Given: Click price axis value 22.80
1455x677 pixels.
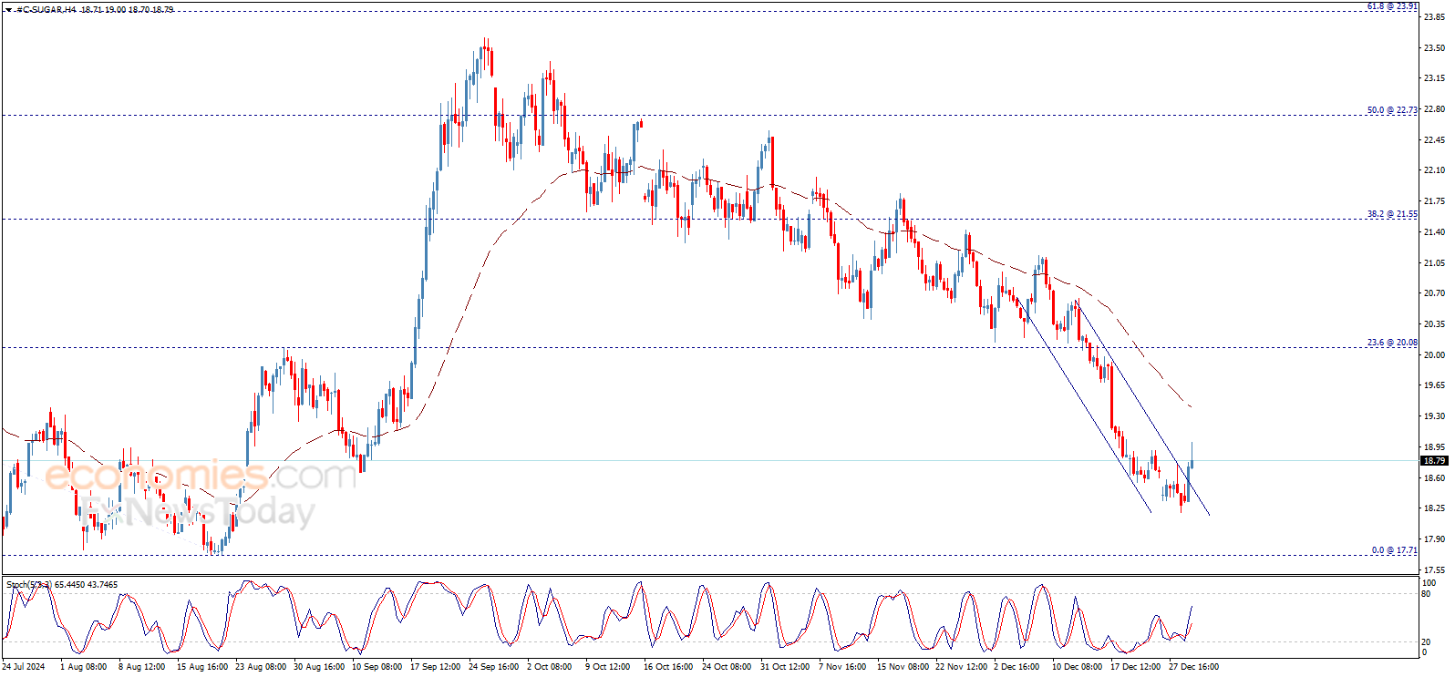Looking at the screenshot, I should coord(1434,109).
